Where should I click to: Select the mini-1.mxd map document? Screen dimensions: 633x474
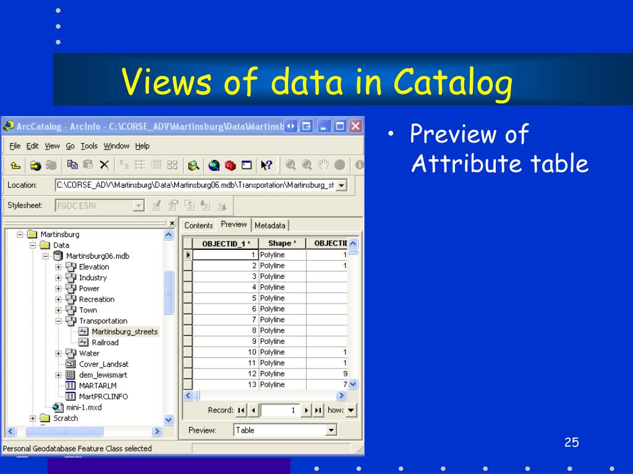(x=83, y=407)
